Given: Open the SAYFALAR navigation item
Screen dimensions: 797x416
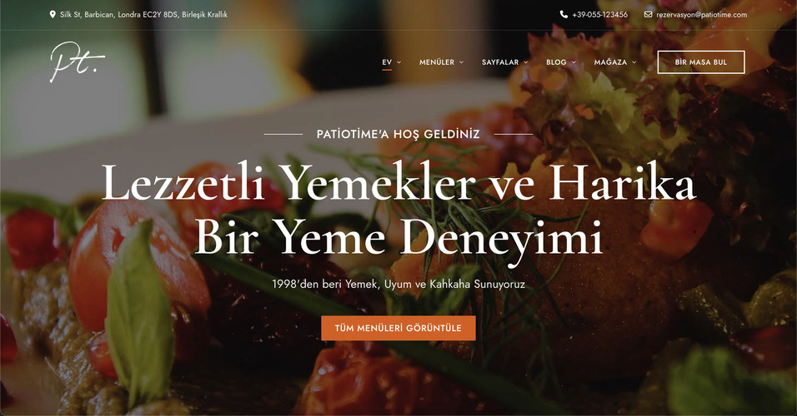Looking at the screenshot, I should pos(500,62).
